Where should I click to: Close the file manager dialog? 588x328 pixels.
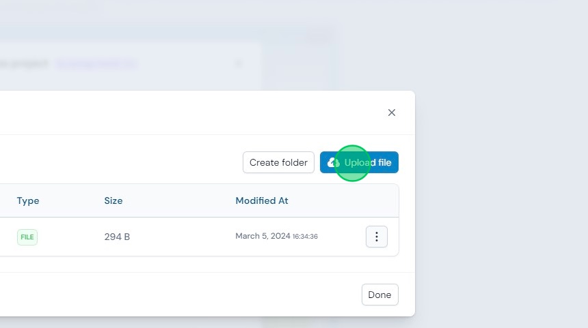[x=392, y=113]
